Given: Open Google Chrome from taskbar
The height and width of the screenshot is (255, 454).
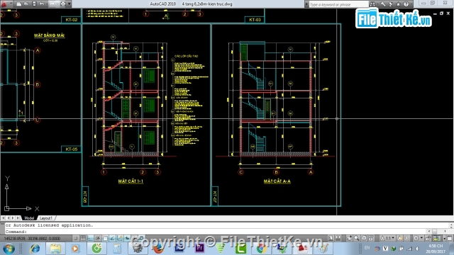Looking at the screenshot, I should [261, 249].
